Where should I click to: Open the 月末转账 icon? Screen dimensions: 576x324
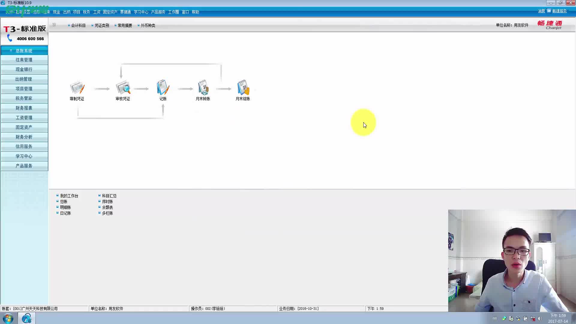[203, 88]
